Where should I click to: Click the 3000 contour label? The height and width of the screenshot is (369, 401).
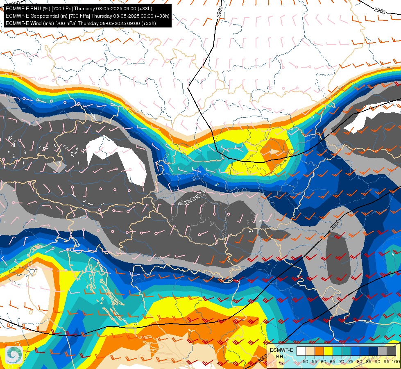(x=335, y=225)
